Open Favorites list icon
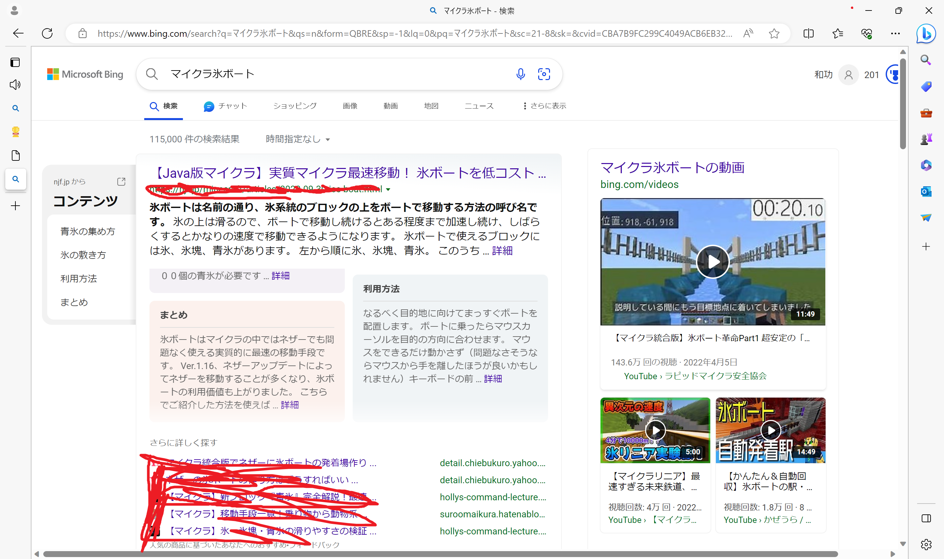Screen dimensions: 944x559 click(x=837, y=33)
